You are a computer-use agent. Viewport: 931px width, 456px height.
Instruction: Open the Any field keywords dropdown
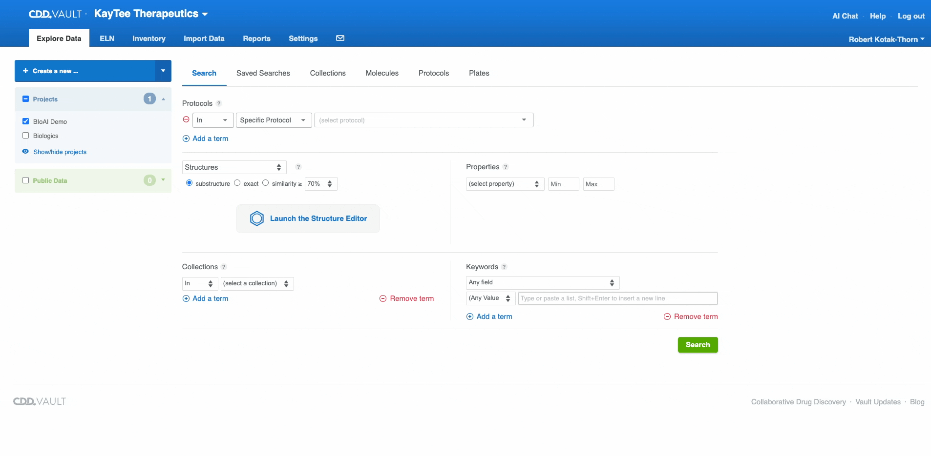pos(542,282)
